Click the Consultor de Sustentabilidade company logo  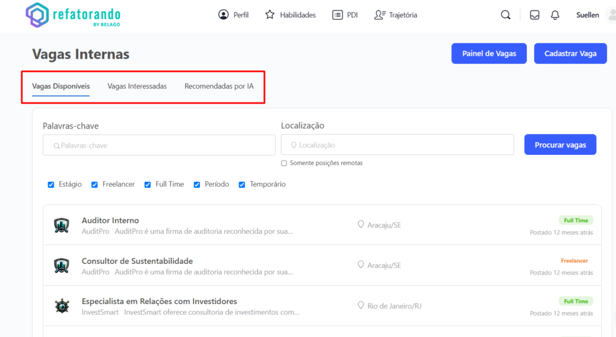(x=61, y=266)
